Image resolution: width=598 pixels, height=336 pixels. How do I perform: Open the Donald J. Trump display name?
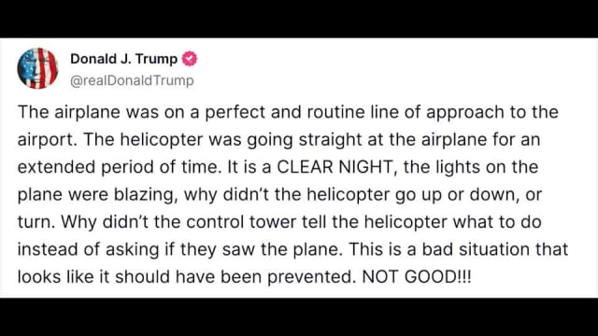coord(123,59)
